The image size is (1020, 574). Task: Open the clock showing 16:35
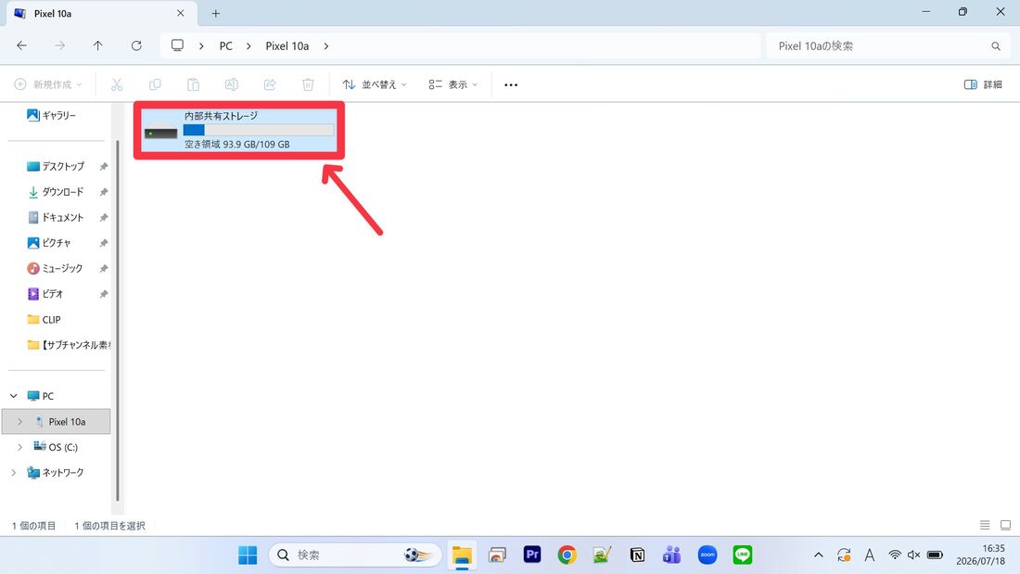pos(981,555)
